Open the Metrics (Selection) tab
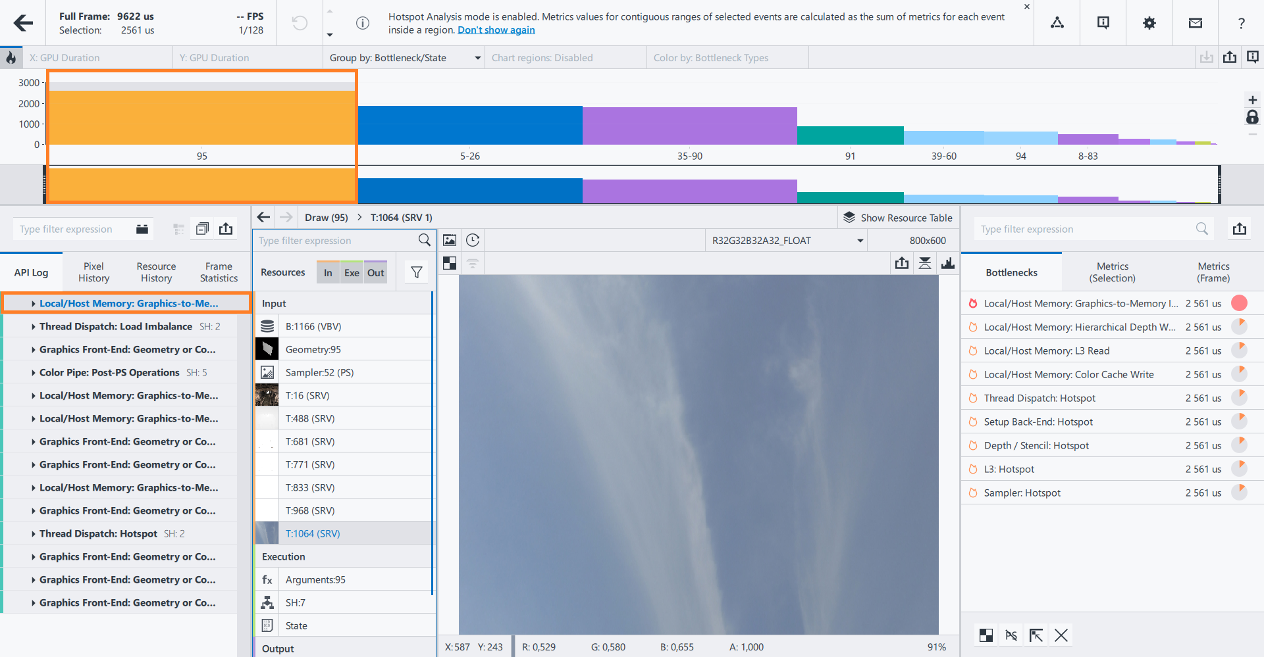 1113,272
